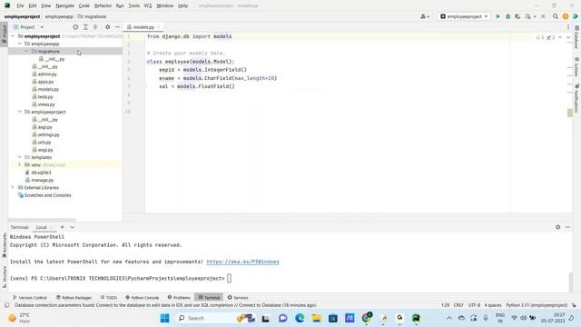Go to the previous highlighted problem arrow
Screen dimensions: 581x327
(x=560, y=37)
